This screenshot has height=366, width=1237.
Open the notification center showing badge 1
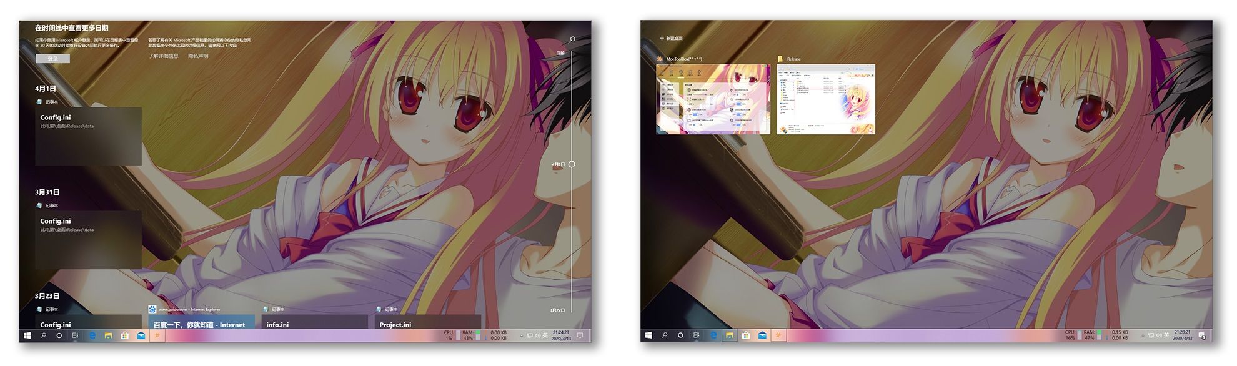(x=1202, y=335)
